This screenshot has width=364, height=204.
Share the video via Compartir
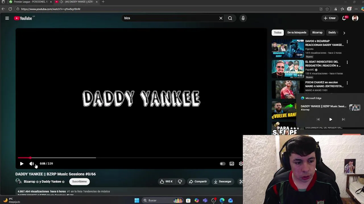198,182
